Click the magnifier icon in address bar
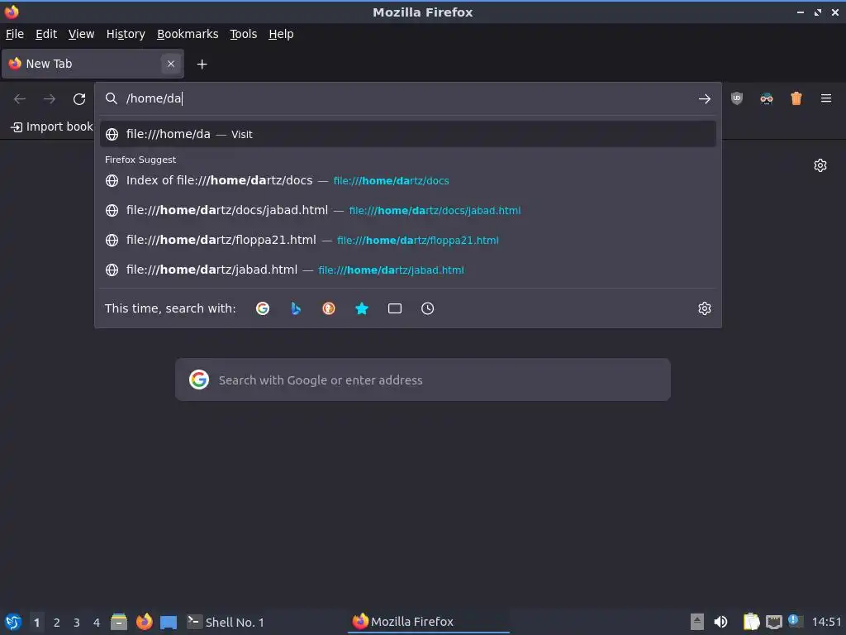 tap(112, 98)
